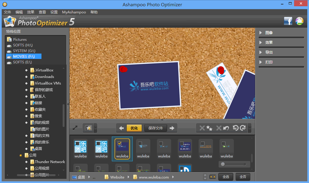Image resolution: width=309 pixels, height=183 pixels.
Task: Click the 保存文件 button
Action: (155, 128)
